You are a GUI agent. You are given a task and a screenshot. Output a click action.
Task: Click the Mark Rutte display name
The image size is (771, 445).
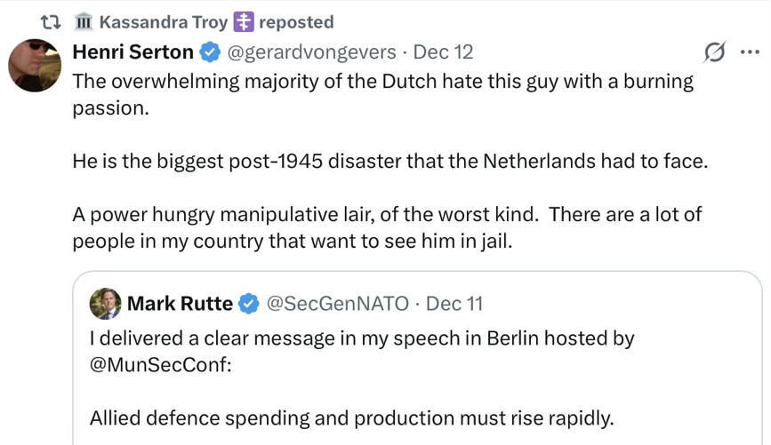coord(180,304)
